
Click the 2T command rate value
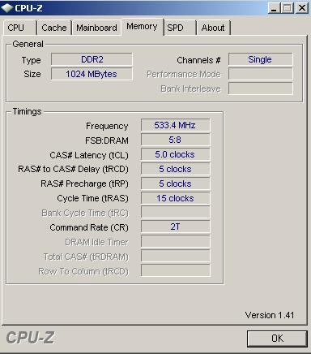(175, 227)
